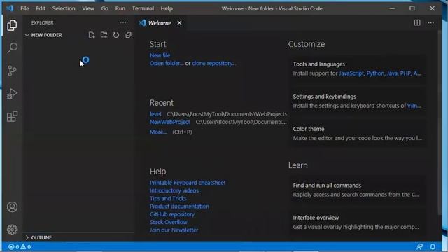Open the Extensions view
Viewport: 448px width, 252px height.
click(x=12, y=116)
